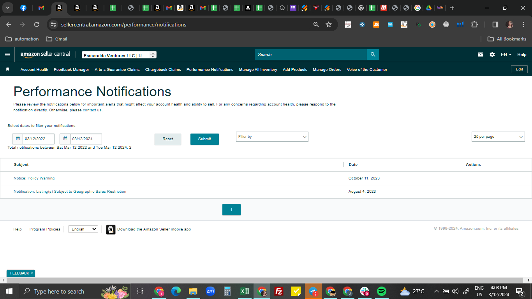Open the mail messages envelope icon
The width and height of the screenshot is (532, 299).
pyautogui.click(x=481, y=55)
